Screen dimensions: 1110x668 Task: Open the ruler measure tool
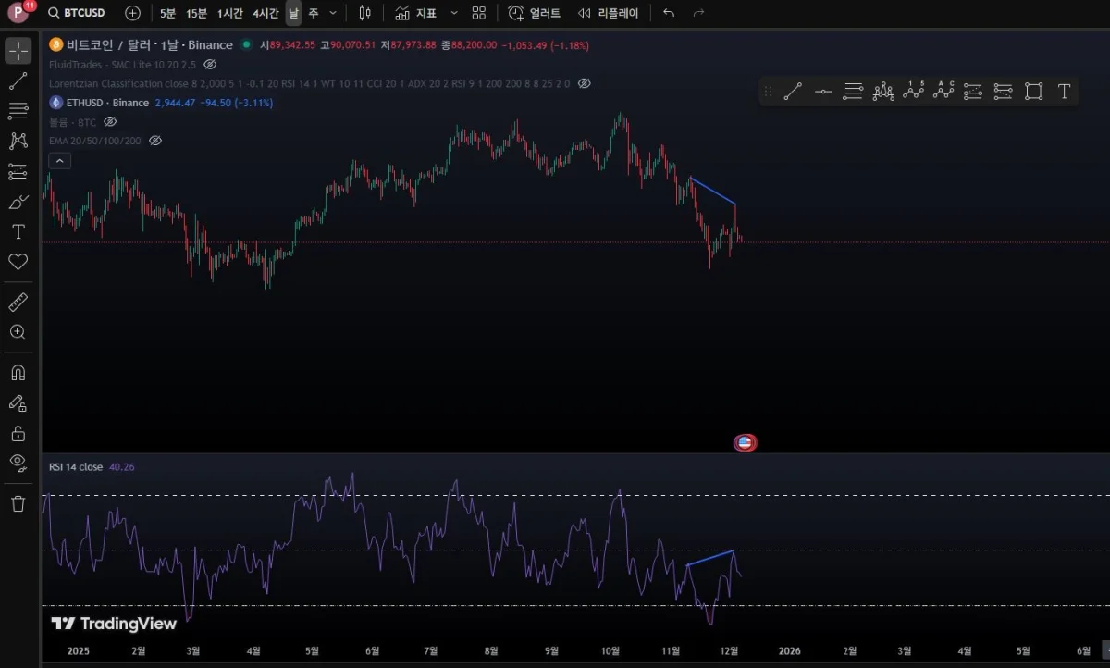click(18, 302)
